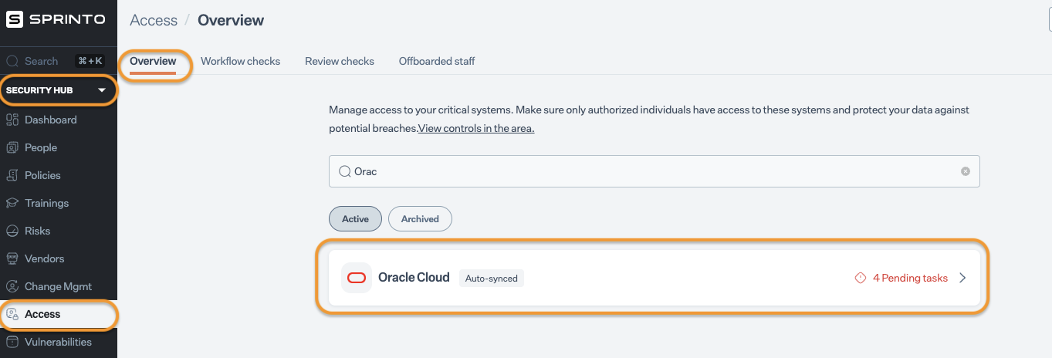Screen dimensions: 1052x358
Task: Click the Overview breadcrumb title
Action: point(231,20)
